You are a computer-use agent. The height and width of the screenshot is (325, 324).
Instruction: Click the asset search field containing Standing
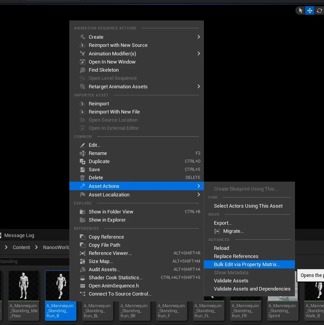[34, 261]
